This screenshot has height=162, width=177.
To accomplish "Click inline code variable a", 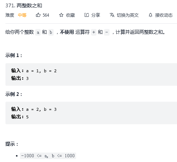I will point(38,32).
